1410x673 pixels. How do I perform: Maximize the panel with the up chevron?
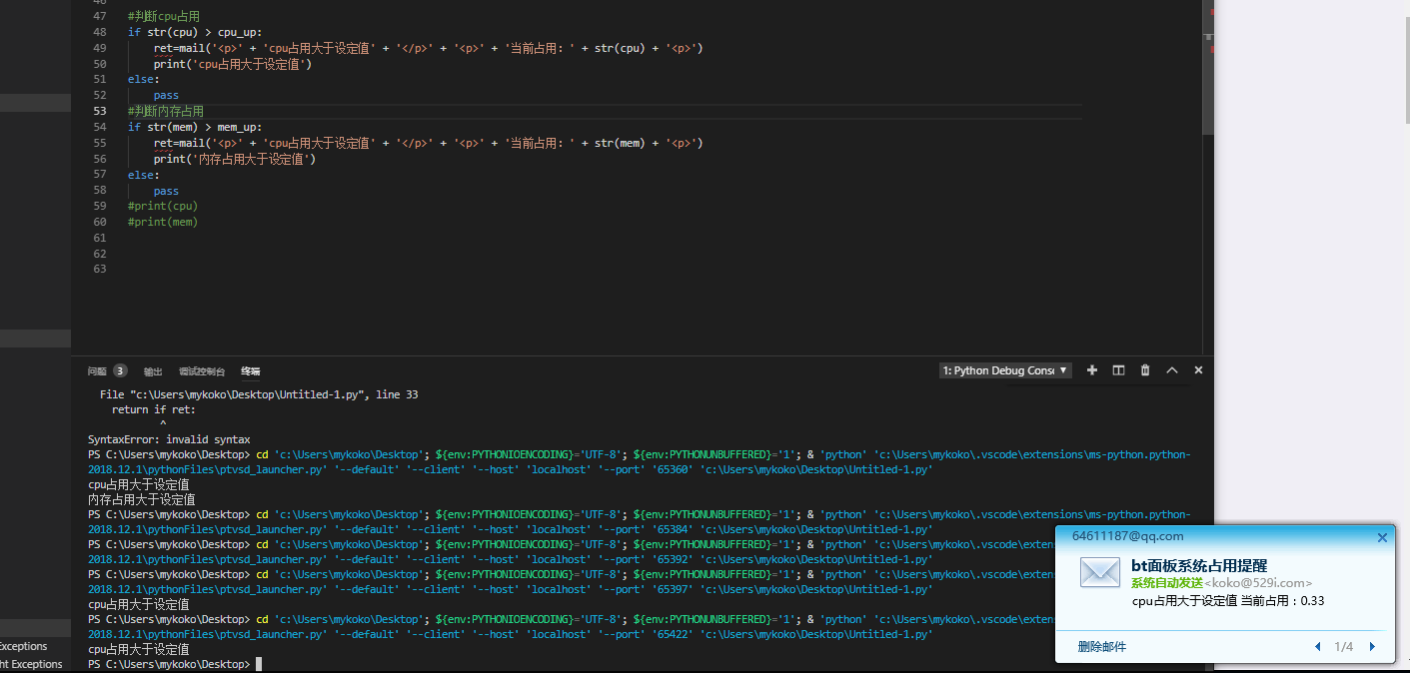point(1172,370)
